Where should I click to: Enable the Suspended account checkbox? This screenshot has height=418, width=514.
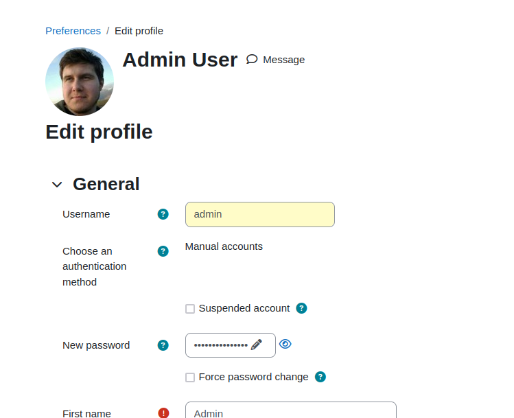(x=190, y=309)
